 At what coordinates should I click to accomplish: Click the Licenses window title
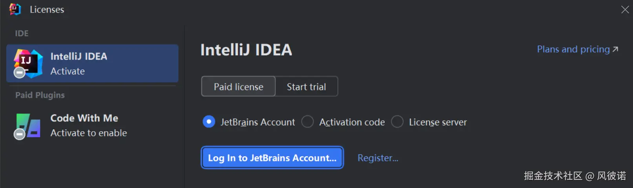pos(47,9)
